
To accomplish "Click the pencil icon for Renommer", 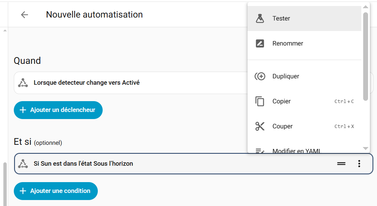I will click(260, 43).
